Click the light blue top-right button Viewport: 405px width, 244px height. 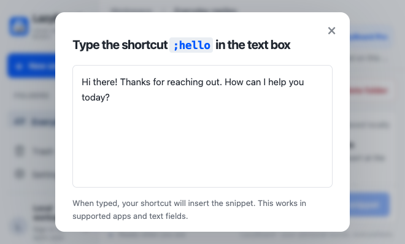coord(371,37)
